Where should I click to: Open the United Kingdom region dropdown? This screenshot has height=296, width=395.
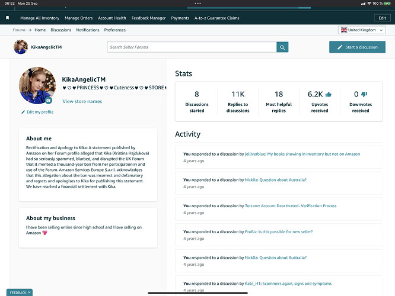(362, 30)
